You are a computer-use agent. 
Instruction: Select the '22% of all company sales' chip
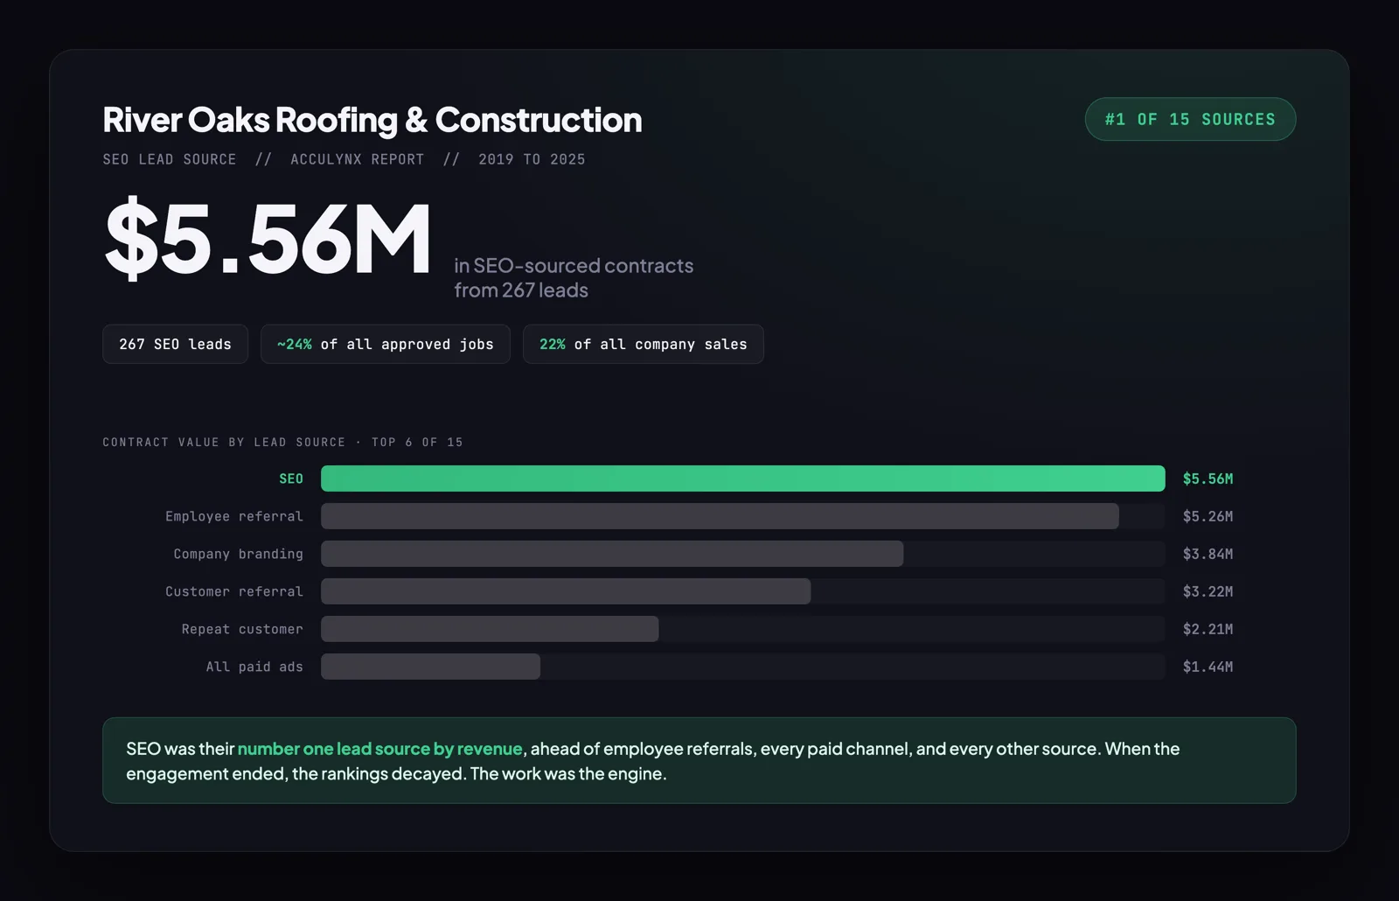click(x=644, y=345)
